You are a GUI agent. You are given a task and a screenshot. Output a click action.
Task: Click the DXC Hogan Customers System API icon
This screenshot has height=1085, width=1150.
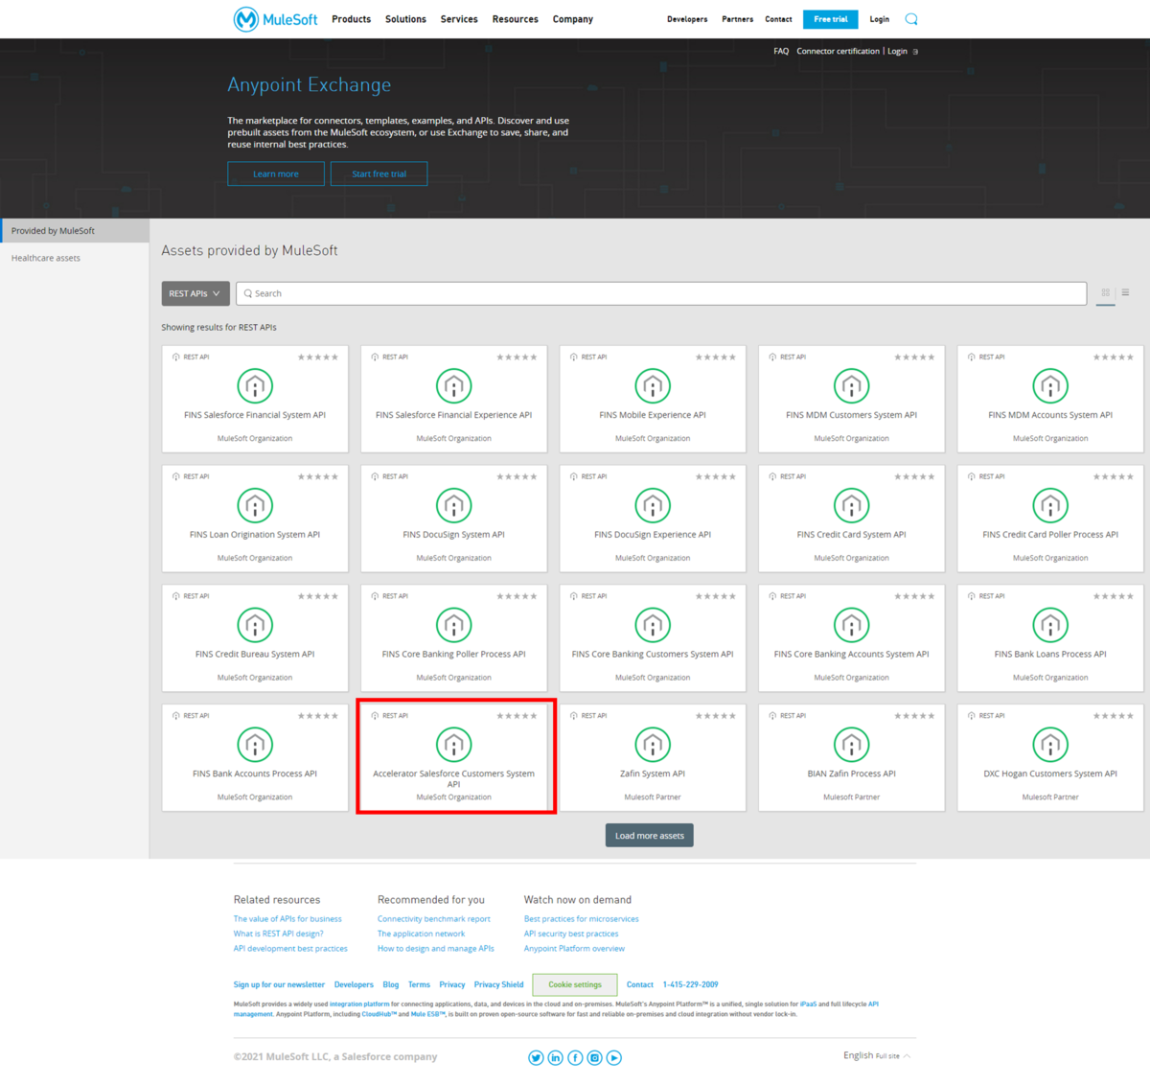1050,745
